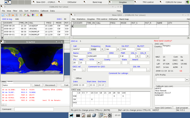Click the PWR field showing 5 W
The height and width of the screenshot is (118, 190).
click(x=124, y=56)
